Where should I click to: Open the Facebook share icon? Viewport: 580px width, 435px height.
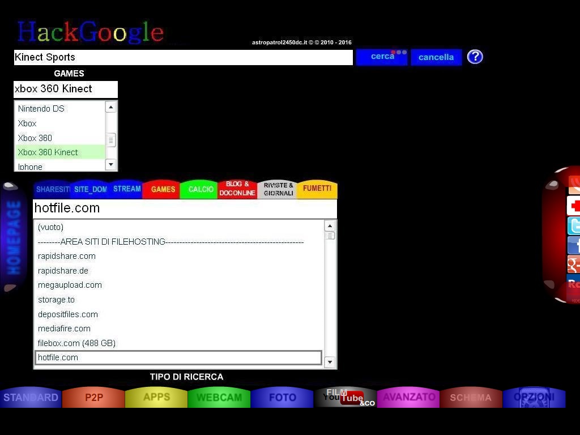coord(574,245)
